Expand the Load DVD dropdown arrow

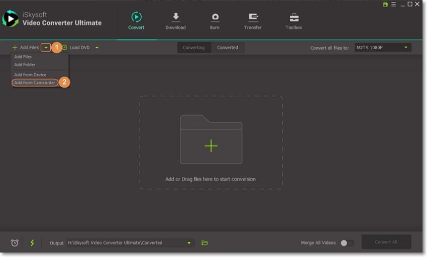tap(96, 48)
